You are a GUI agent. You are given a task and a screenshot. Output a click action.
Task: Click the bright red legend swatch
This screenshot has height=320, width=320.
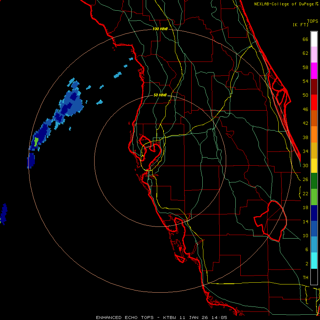314,102
